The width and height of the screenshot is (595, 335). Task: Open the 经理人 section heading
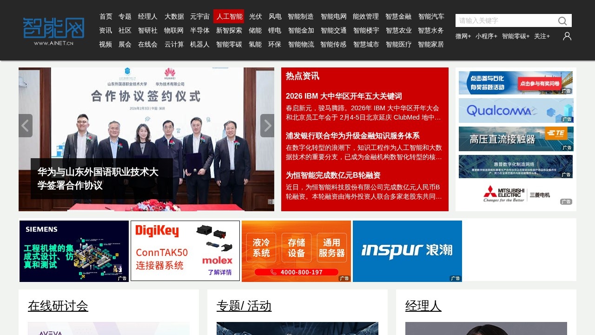tap(423, 306)
